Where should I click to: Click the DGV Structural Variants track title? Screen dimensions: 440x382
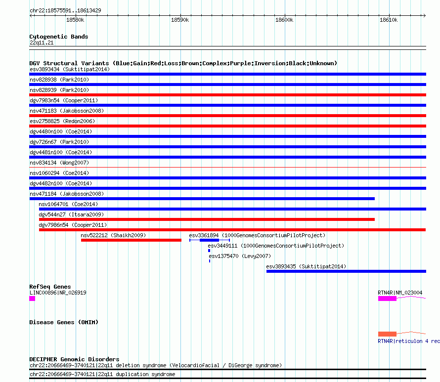click(x=183, y=63)
